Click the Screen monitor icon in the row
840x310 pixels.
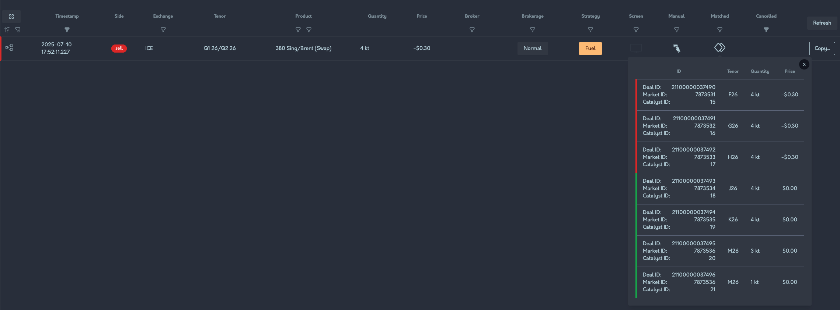point(636,48)
